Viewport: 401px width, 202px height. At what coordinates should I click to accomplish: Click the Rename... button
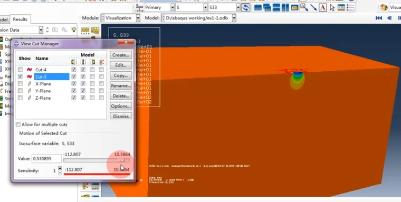(121, 85)
